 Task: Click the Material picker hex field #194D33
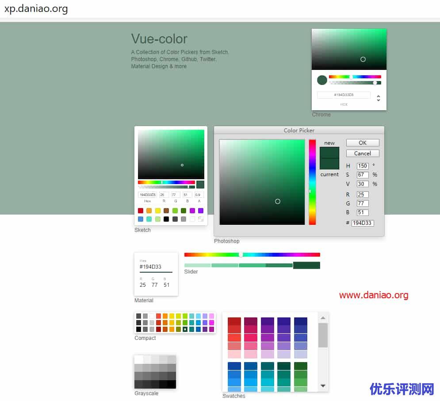tap(156, 267)
